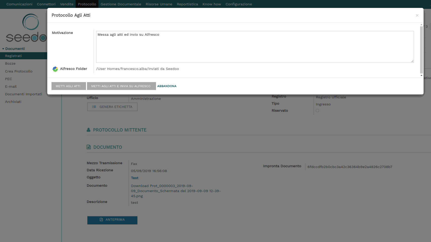431x242 pixels.
Task: Click the barcode icon on Genera Etichetta
Action: coord(94,107)
